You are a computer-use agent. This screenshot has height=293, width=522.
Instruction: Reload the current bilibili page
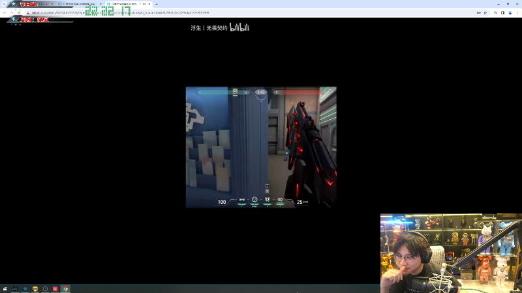click(x=19, y=12)
